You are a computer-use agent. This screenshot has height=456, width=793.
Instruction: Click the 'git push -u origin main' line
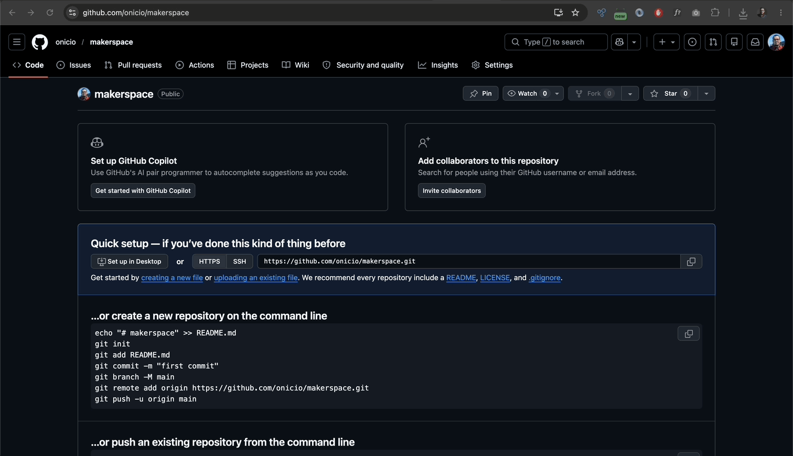point(146,399)
